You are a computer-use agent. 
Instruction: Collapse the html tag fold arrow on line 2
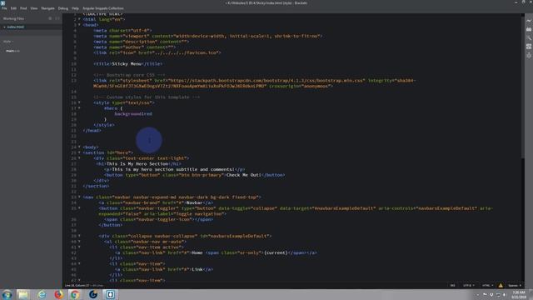pyautogui.click(x=79, y=19)
